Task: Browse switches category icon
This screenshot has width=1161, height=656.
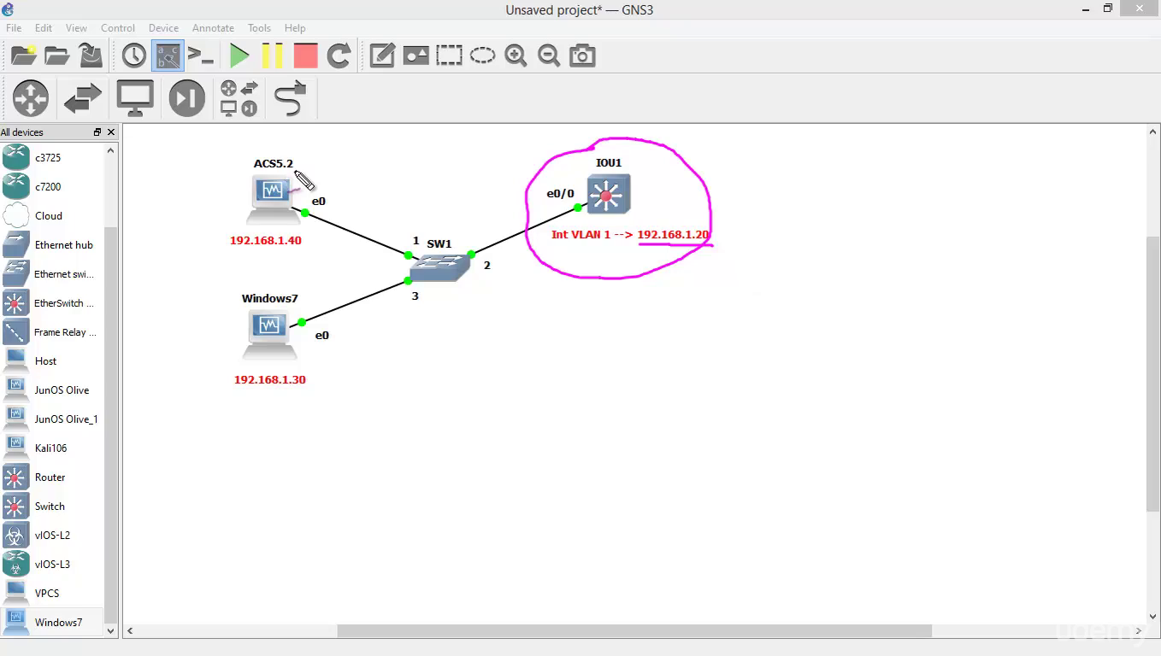Action: coord(83,97)
